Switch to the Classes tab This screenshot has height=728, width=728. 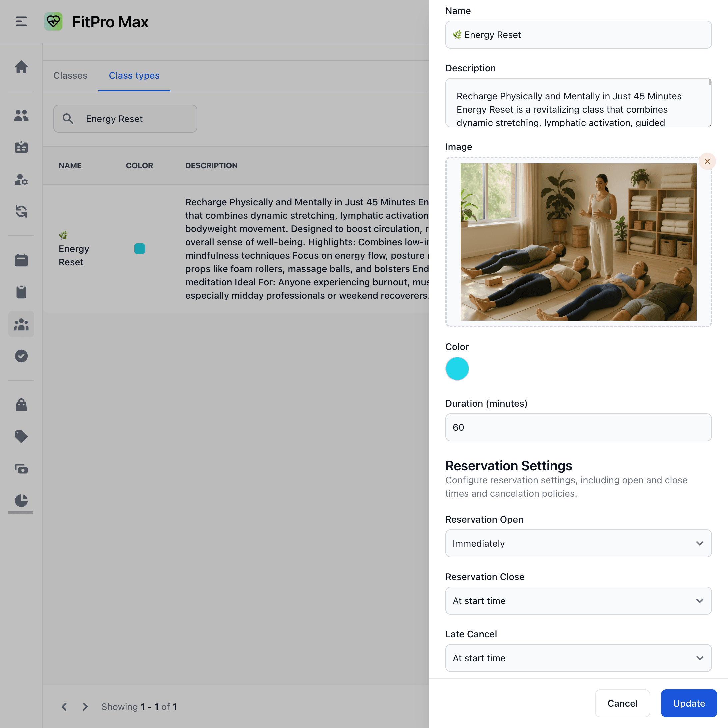(70, 75)
